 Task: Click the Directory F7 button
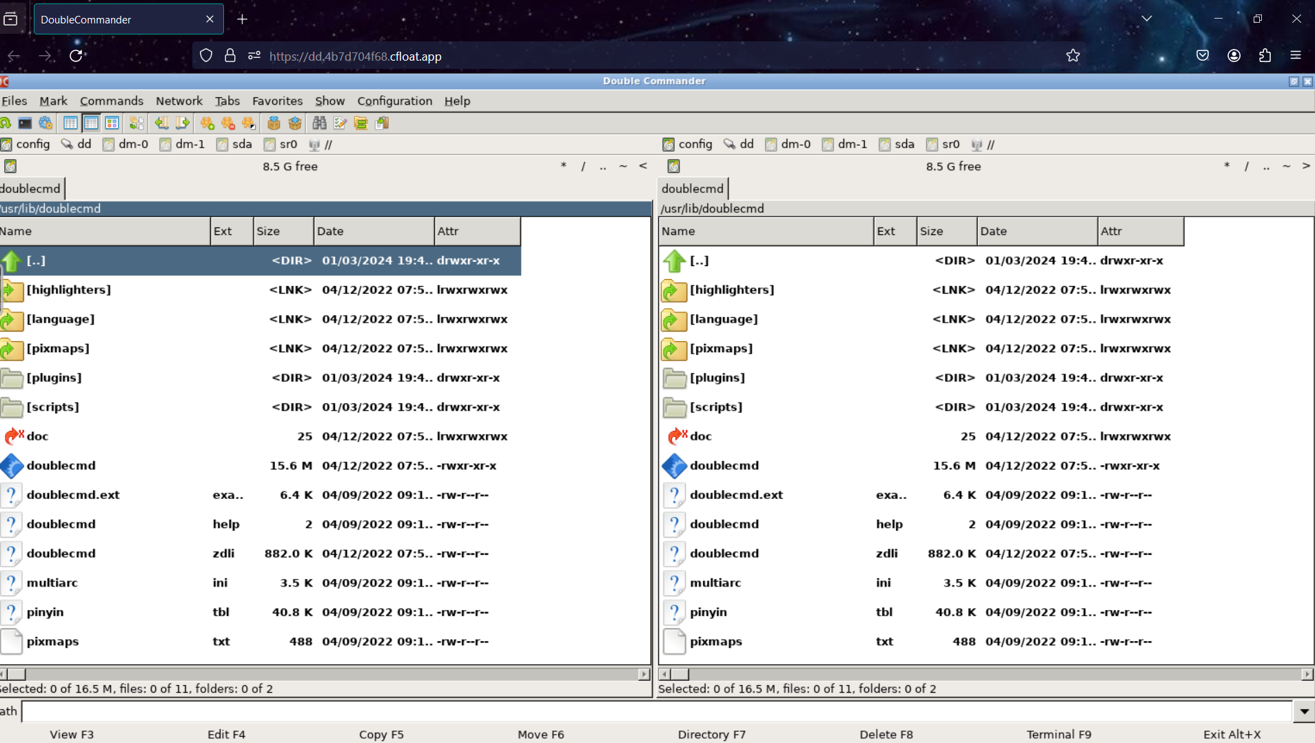712,734
